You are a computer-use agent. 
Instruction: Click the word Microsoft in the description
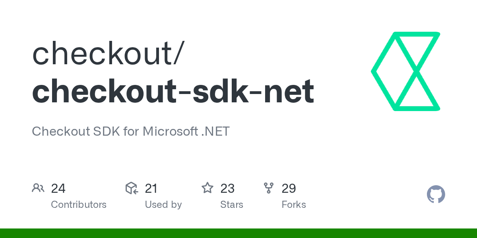click(x=170, y=131)
